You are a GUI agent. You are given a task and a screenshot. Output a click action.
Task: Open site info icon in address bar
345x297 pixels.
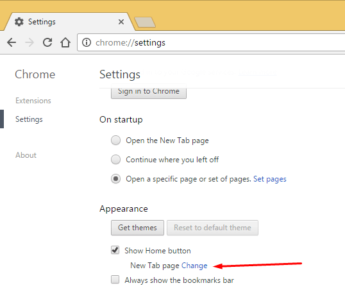tap(87, 42)
